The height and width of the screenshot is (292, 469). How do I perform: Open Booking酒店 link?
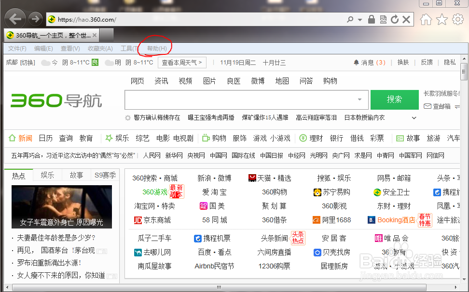pyautogui.click(x=391, y=220)
